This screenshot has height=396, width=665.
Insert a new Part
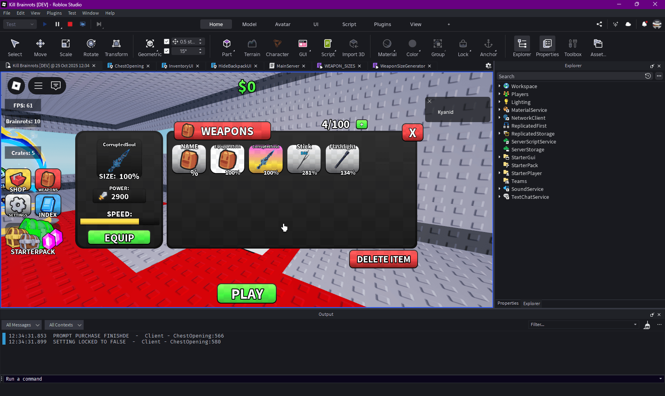(227, 47)
